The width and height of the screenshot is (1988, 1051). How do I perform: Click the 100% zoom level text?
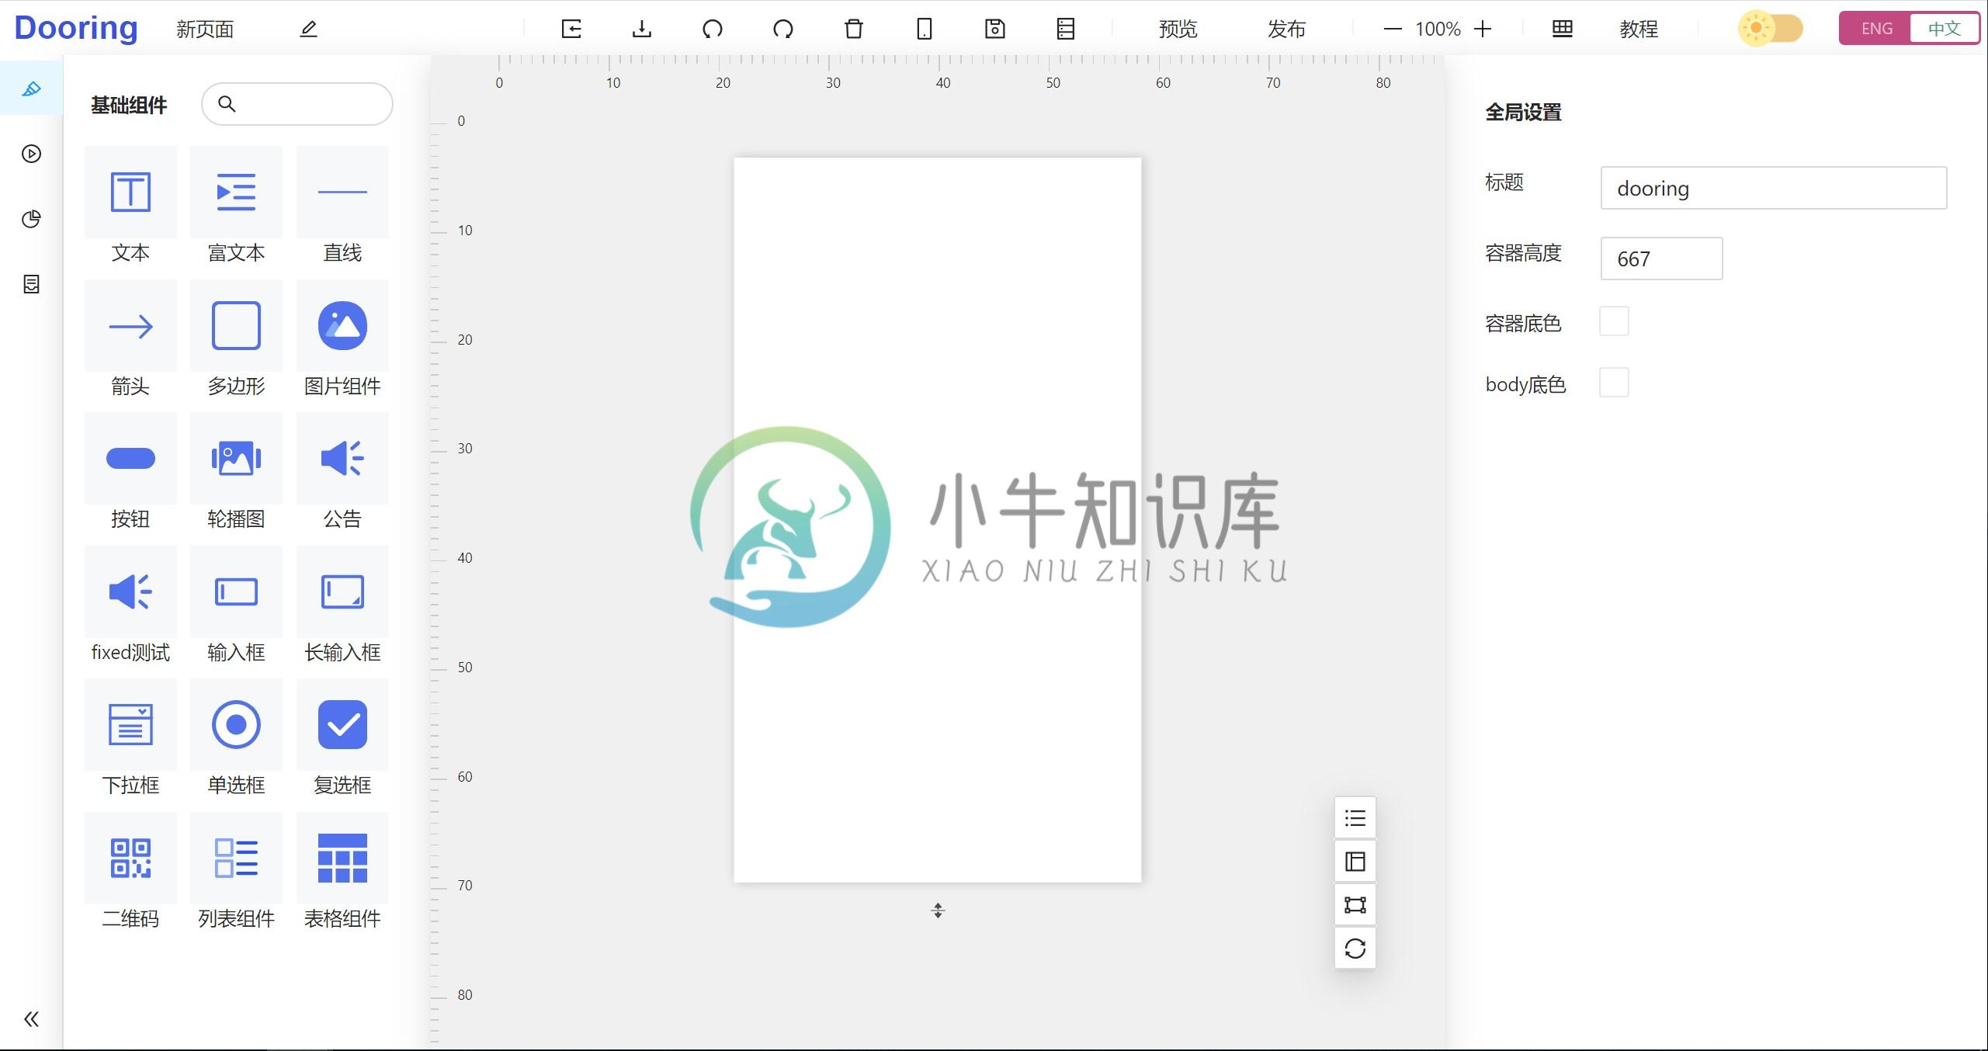(1438, 29)
